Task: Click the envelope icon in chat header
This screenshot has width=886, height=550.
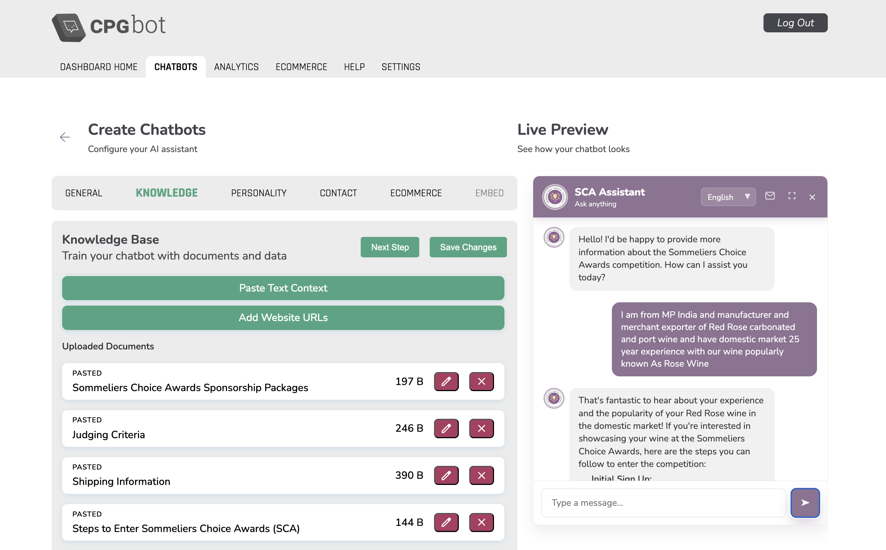Action: [x=770, y=196]
